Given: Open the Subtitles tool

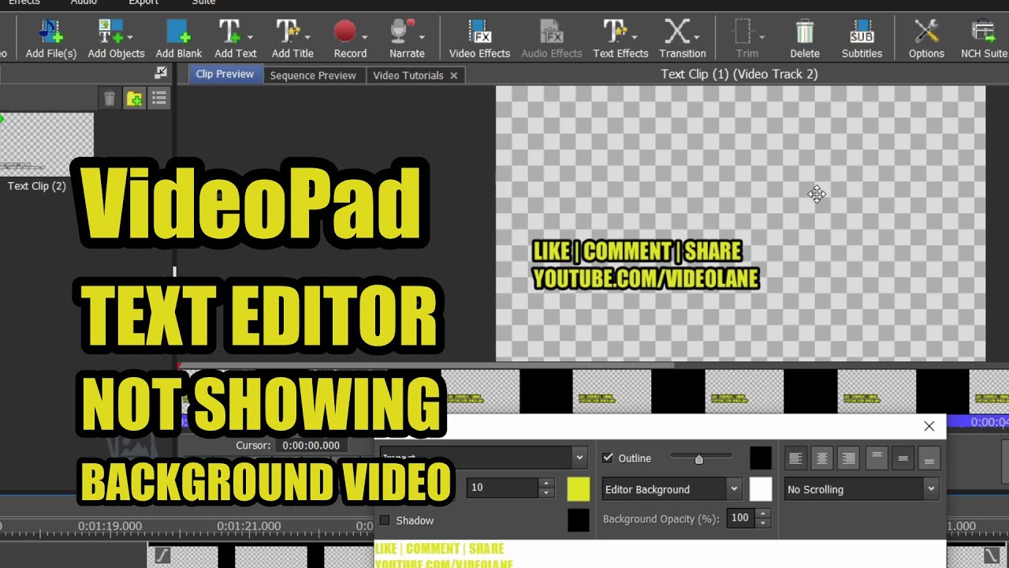Looking at the screenshot, I should [x=862, y=32].
